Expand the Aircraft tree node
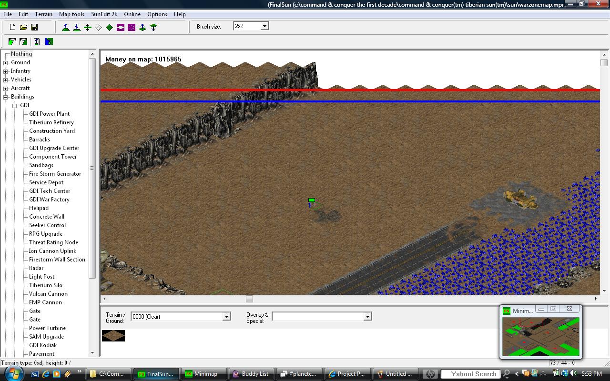This screenshot has height=381, width=610. click(x=6, y=88)
